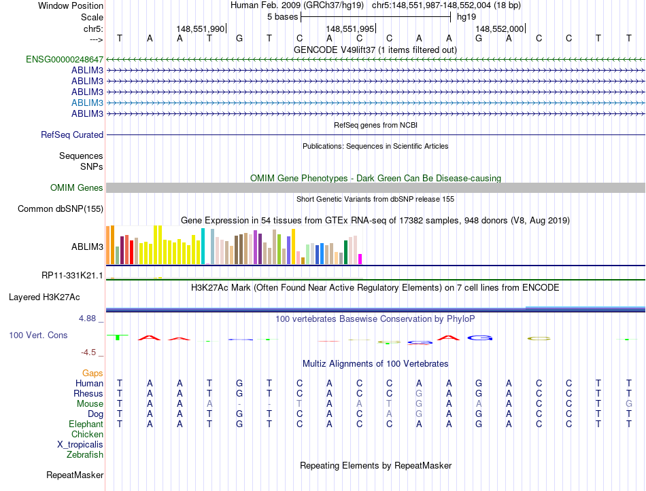Click the Scale track label

click(x=92, y=17)
